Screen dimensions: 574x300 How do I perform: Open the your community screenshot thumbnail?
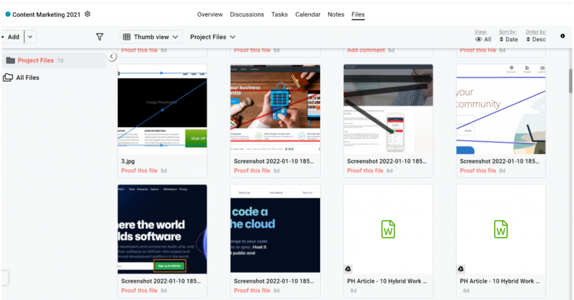point(501,109)
